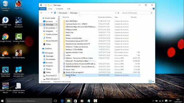Image resolution: width=184 pixels, height=103 pixels.
Task: Open Dragon City desktop shortcut
Action: [18, 5]
